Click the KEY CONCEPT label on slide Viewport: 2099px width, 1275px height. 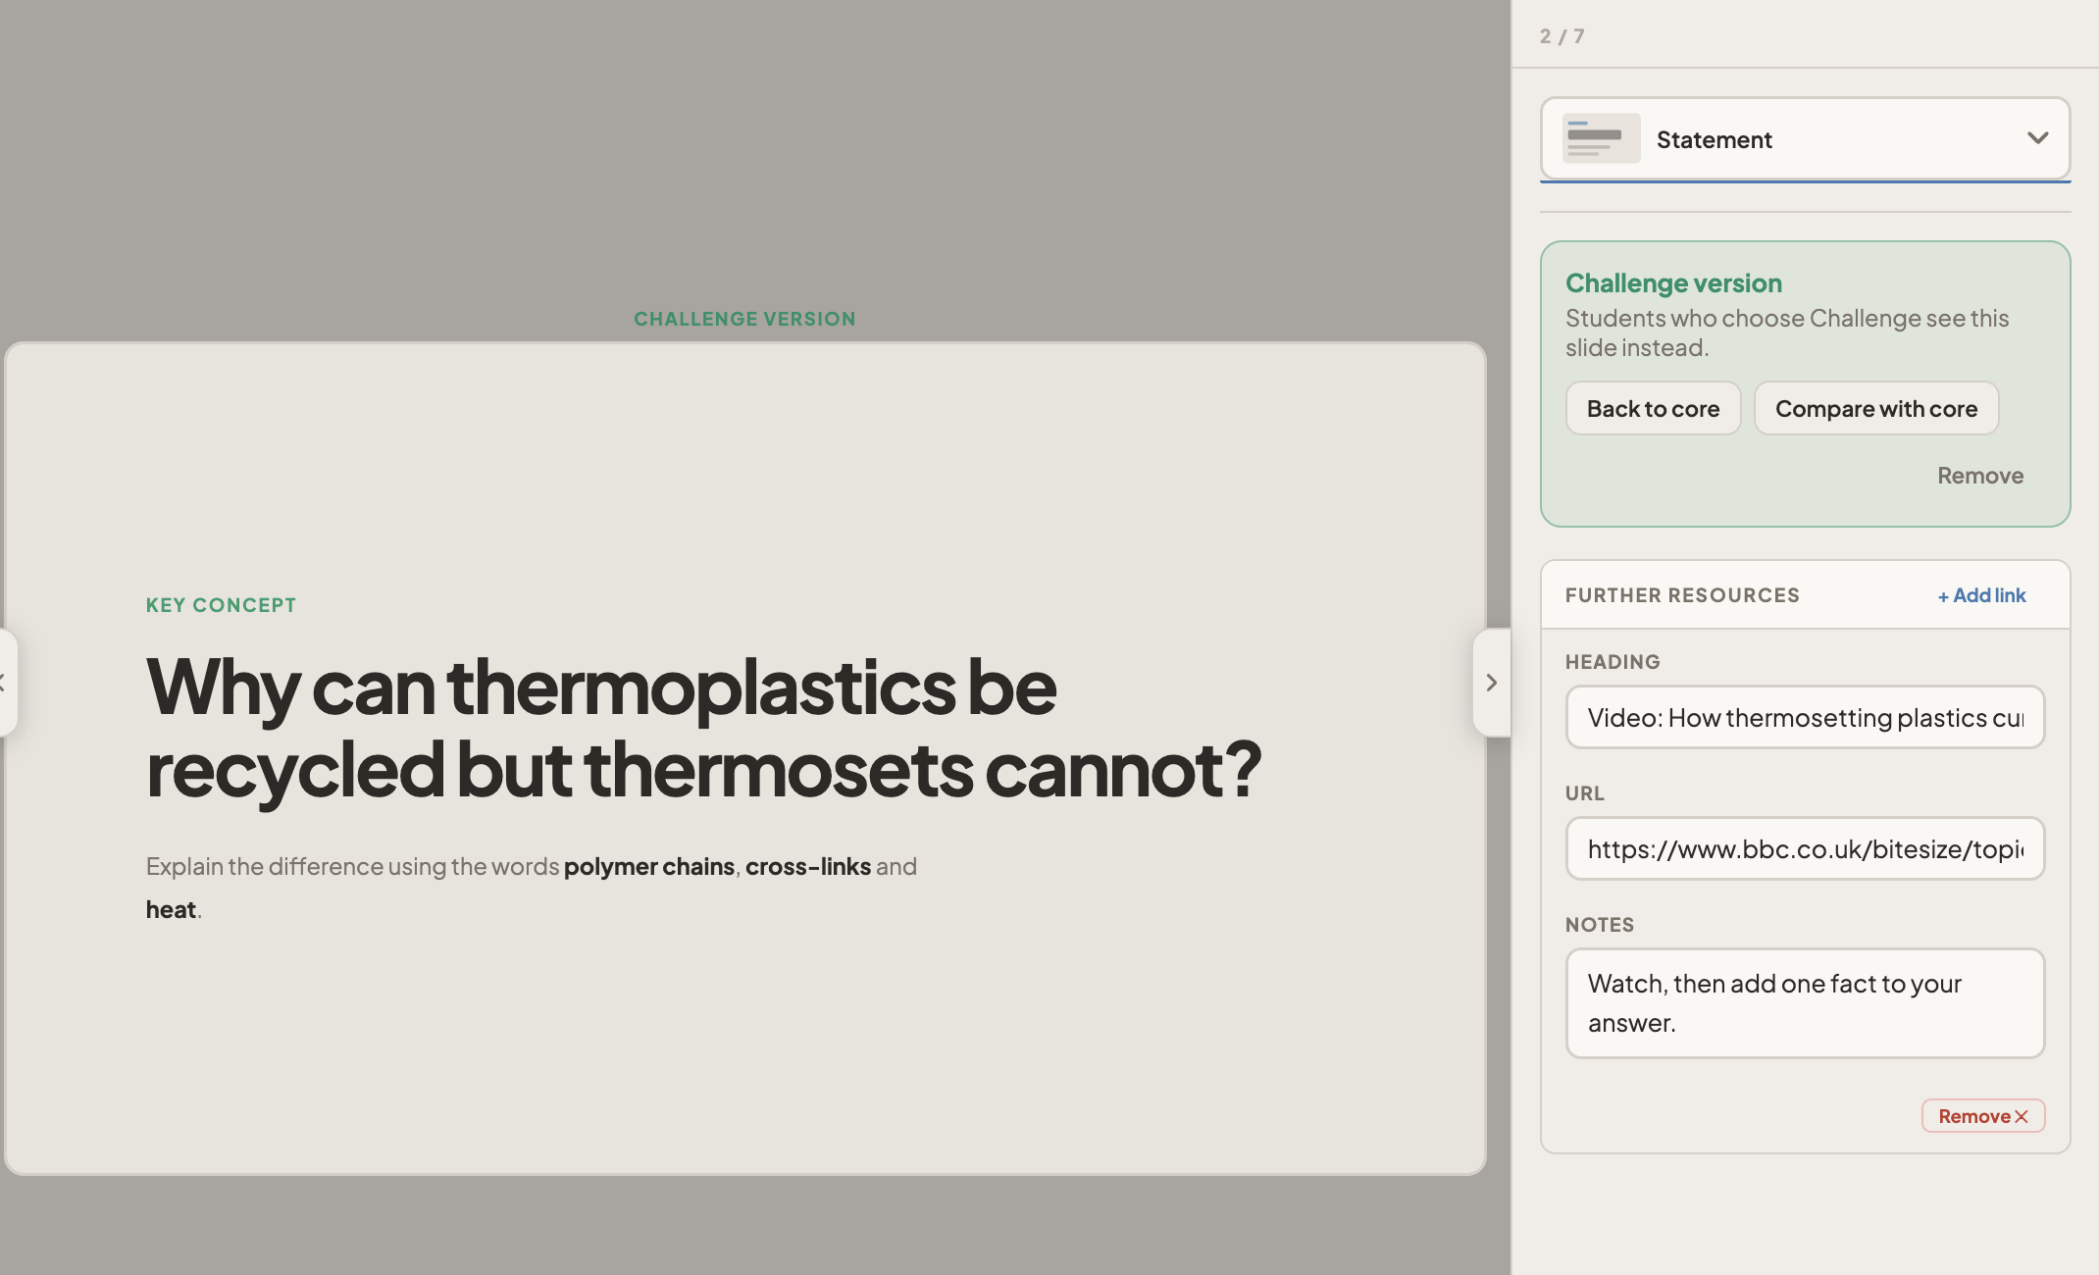pyautogui.click(x=221, y=605)
